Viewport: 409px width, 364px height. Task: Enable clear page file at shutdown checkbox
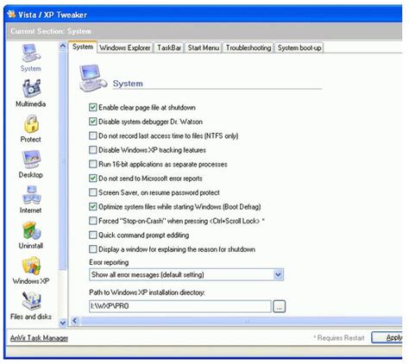92,107
